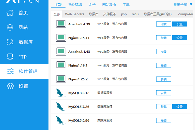Expand the 显示全部 dropdown arrow
Viewport: 195px width, 130px height.
[x=191, y=5]
